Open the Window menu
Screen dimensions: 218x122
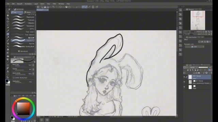61,4
